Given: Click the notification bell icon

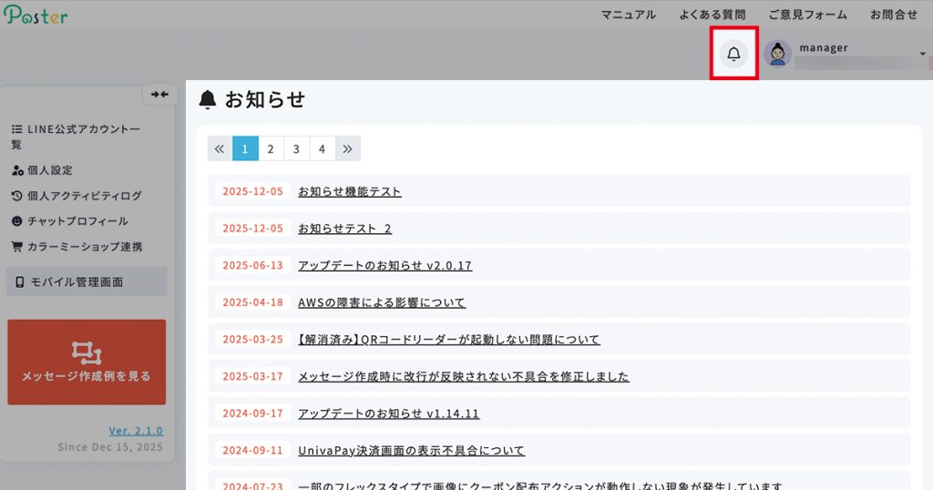Looking at the screenshot, I should pos(733,55).
